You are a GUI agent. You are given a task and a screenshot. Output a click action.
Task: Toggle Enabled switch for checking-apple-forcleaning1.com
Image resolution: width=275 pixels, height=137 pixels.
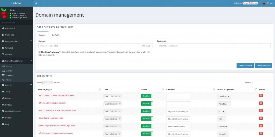[x=147, y=126]
